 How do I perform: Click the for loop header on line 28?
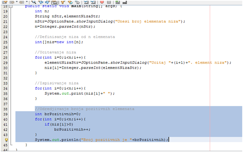[x=60, y=58]
